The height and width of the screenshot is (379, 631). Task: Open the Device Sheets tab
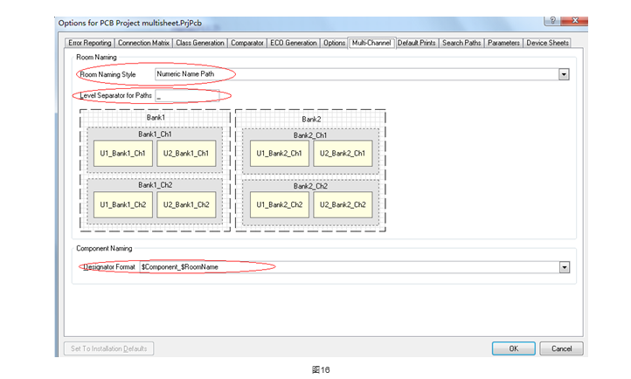tap(547, 43)
